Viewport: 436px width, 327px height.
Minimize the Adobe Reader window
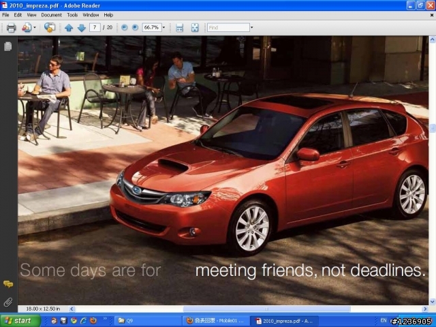pyautogui.click(x=411, y=5)
